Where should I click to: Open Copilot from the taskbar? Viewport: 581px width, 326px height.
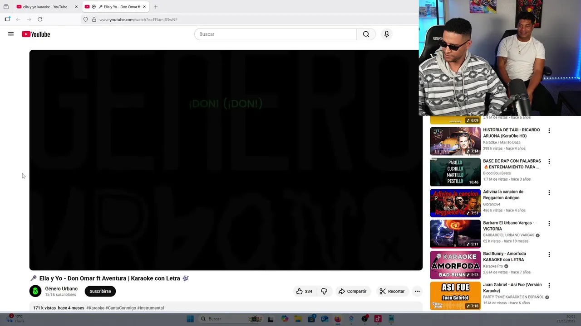[285, 319]
